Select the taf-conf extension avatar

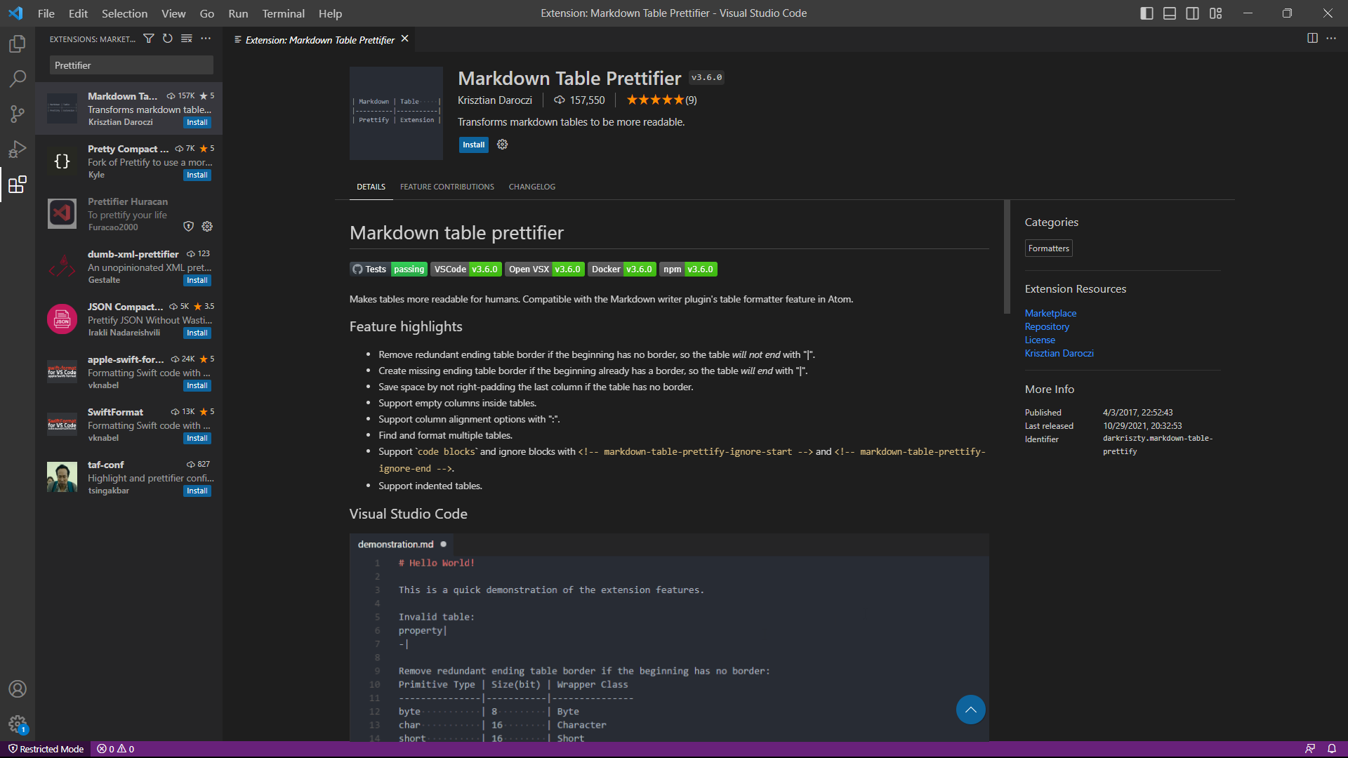tap(62, 477)
